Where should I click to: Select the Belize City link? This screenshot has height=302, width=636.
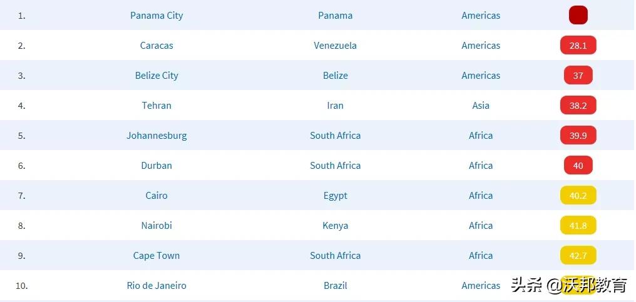[156, 76]
